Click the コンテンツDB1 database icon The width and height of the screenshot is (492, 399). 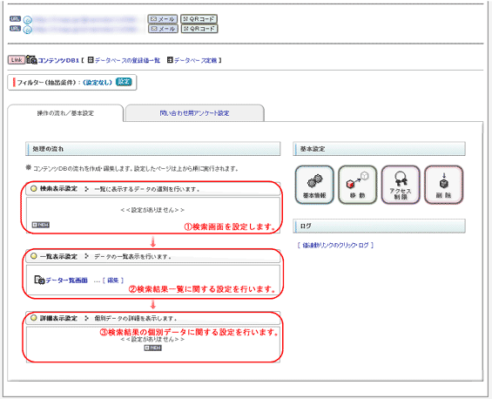31,59
